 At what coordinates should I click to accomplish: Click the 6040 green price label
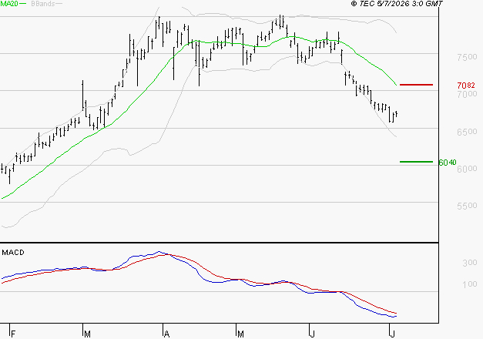tap(448, 162)
